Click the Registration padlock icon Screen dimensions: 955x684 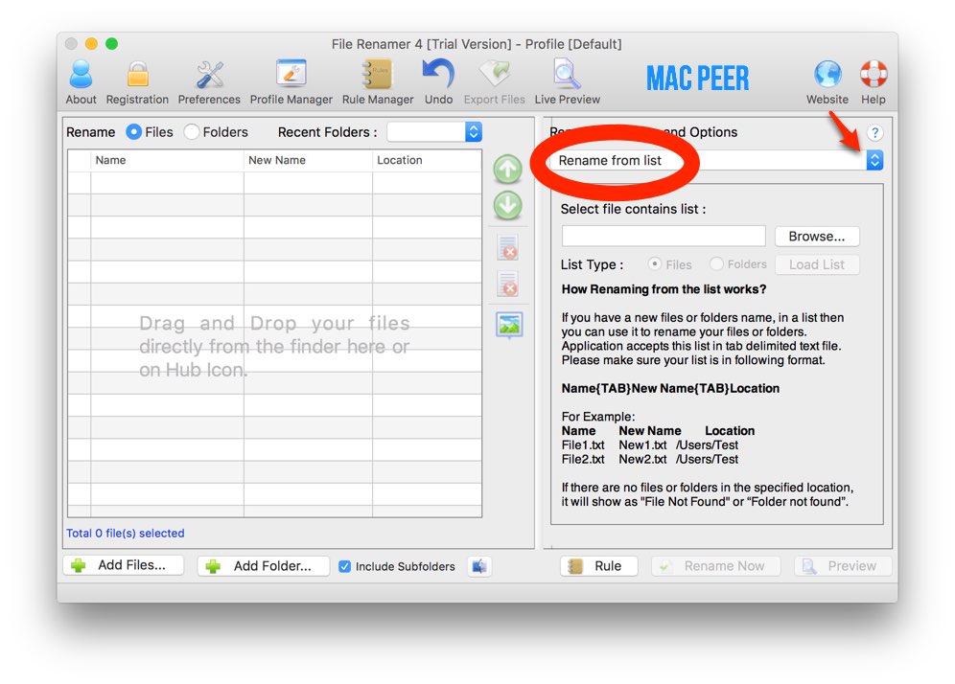(138, 74)
